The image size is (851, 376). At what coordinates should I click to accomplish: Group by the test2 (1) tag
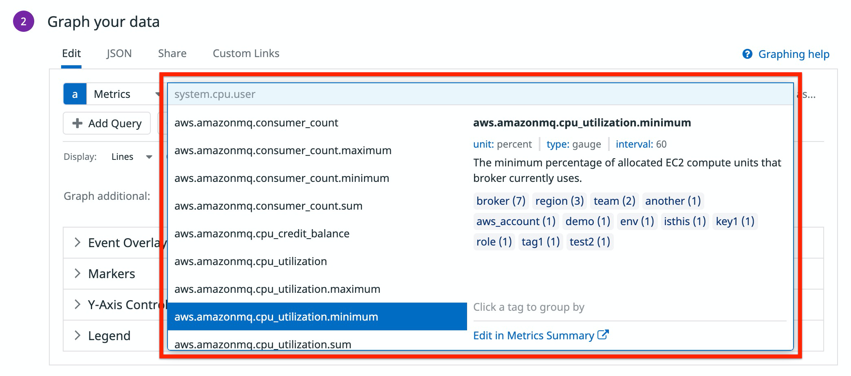pos(590,241)
